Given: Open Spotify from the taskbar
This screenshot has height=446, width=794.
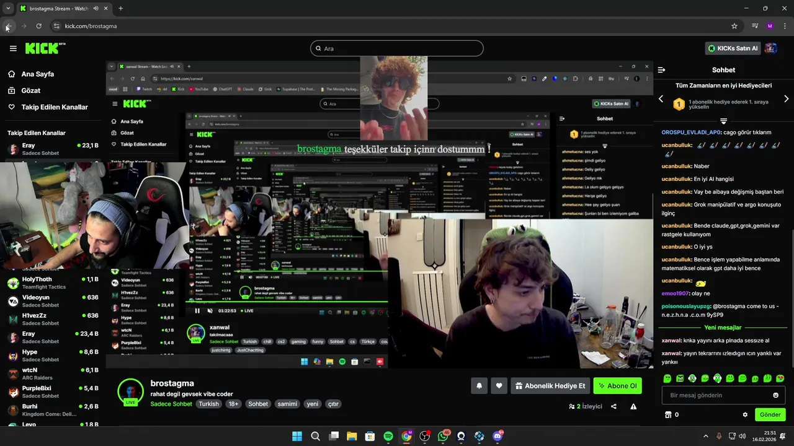Looking at the screenshot, I should point(388,436).
